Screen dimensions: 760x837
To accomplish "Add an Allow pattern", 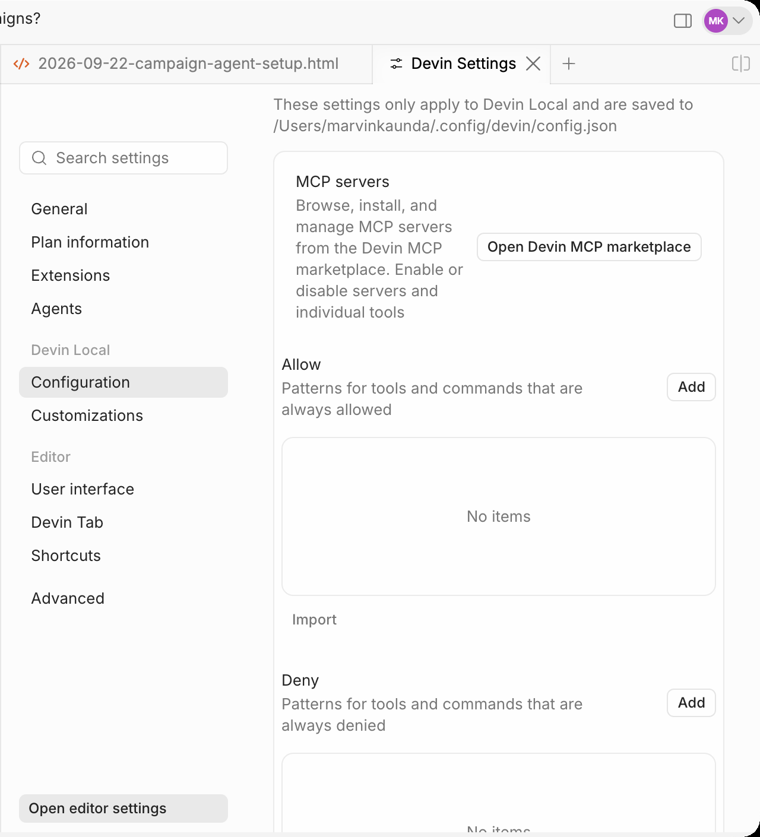I will [x=691, y=387].
